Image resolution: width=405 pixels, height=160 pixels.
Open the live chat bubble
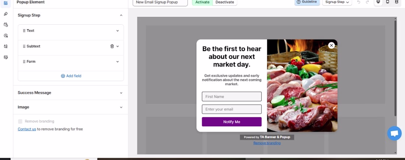pyautogui.click(x=394, y=134)
